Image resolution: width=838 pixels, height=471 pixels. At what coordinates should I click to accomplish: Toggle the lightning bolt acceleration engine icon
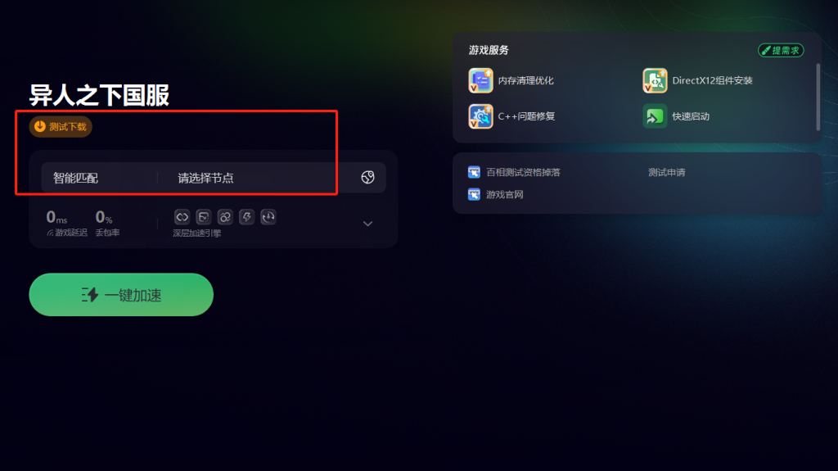pyautogui.click(x=246, y=217)
